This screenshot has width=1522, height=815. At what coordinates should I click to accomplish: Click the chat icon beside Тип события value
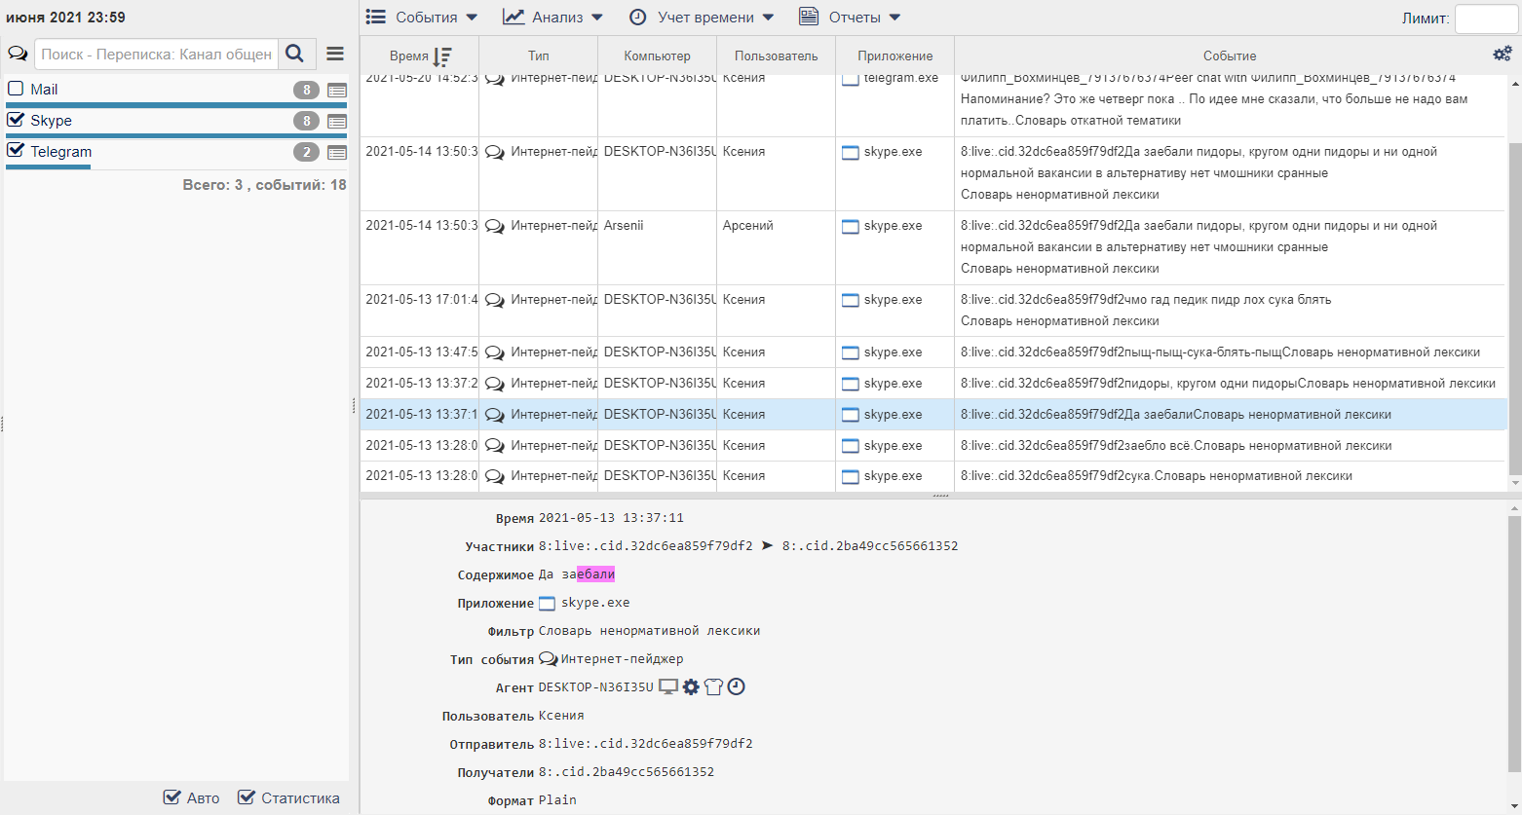(549, 659)
